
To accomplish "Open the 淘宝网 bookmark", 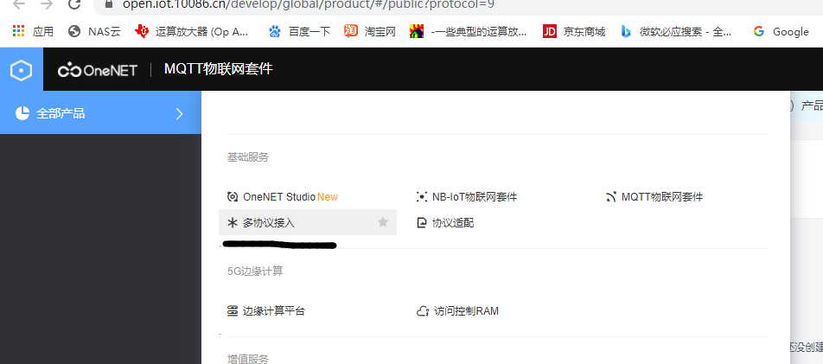I will pyautogui.click(x=370, y=31).
